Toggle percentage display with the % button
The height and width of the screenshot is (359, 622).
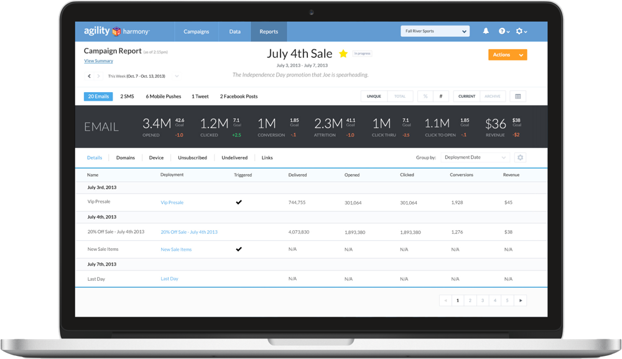[x=425, y=96]
